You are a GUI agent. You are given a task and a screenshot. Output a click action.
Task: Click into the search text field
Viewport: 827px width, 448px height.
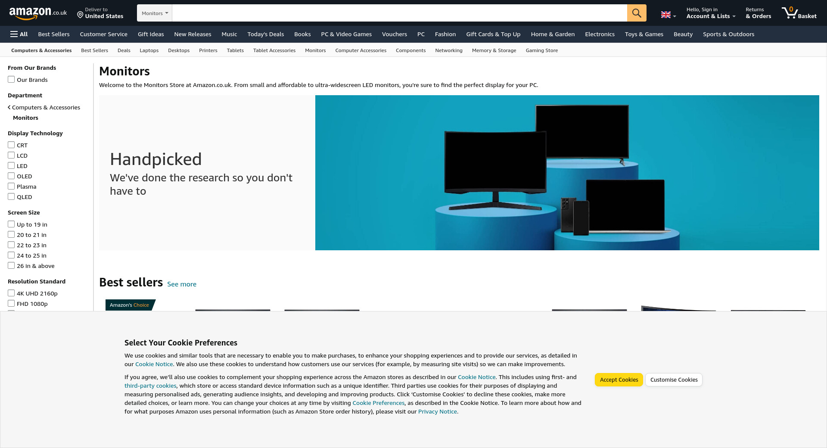pos(399,13)
